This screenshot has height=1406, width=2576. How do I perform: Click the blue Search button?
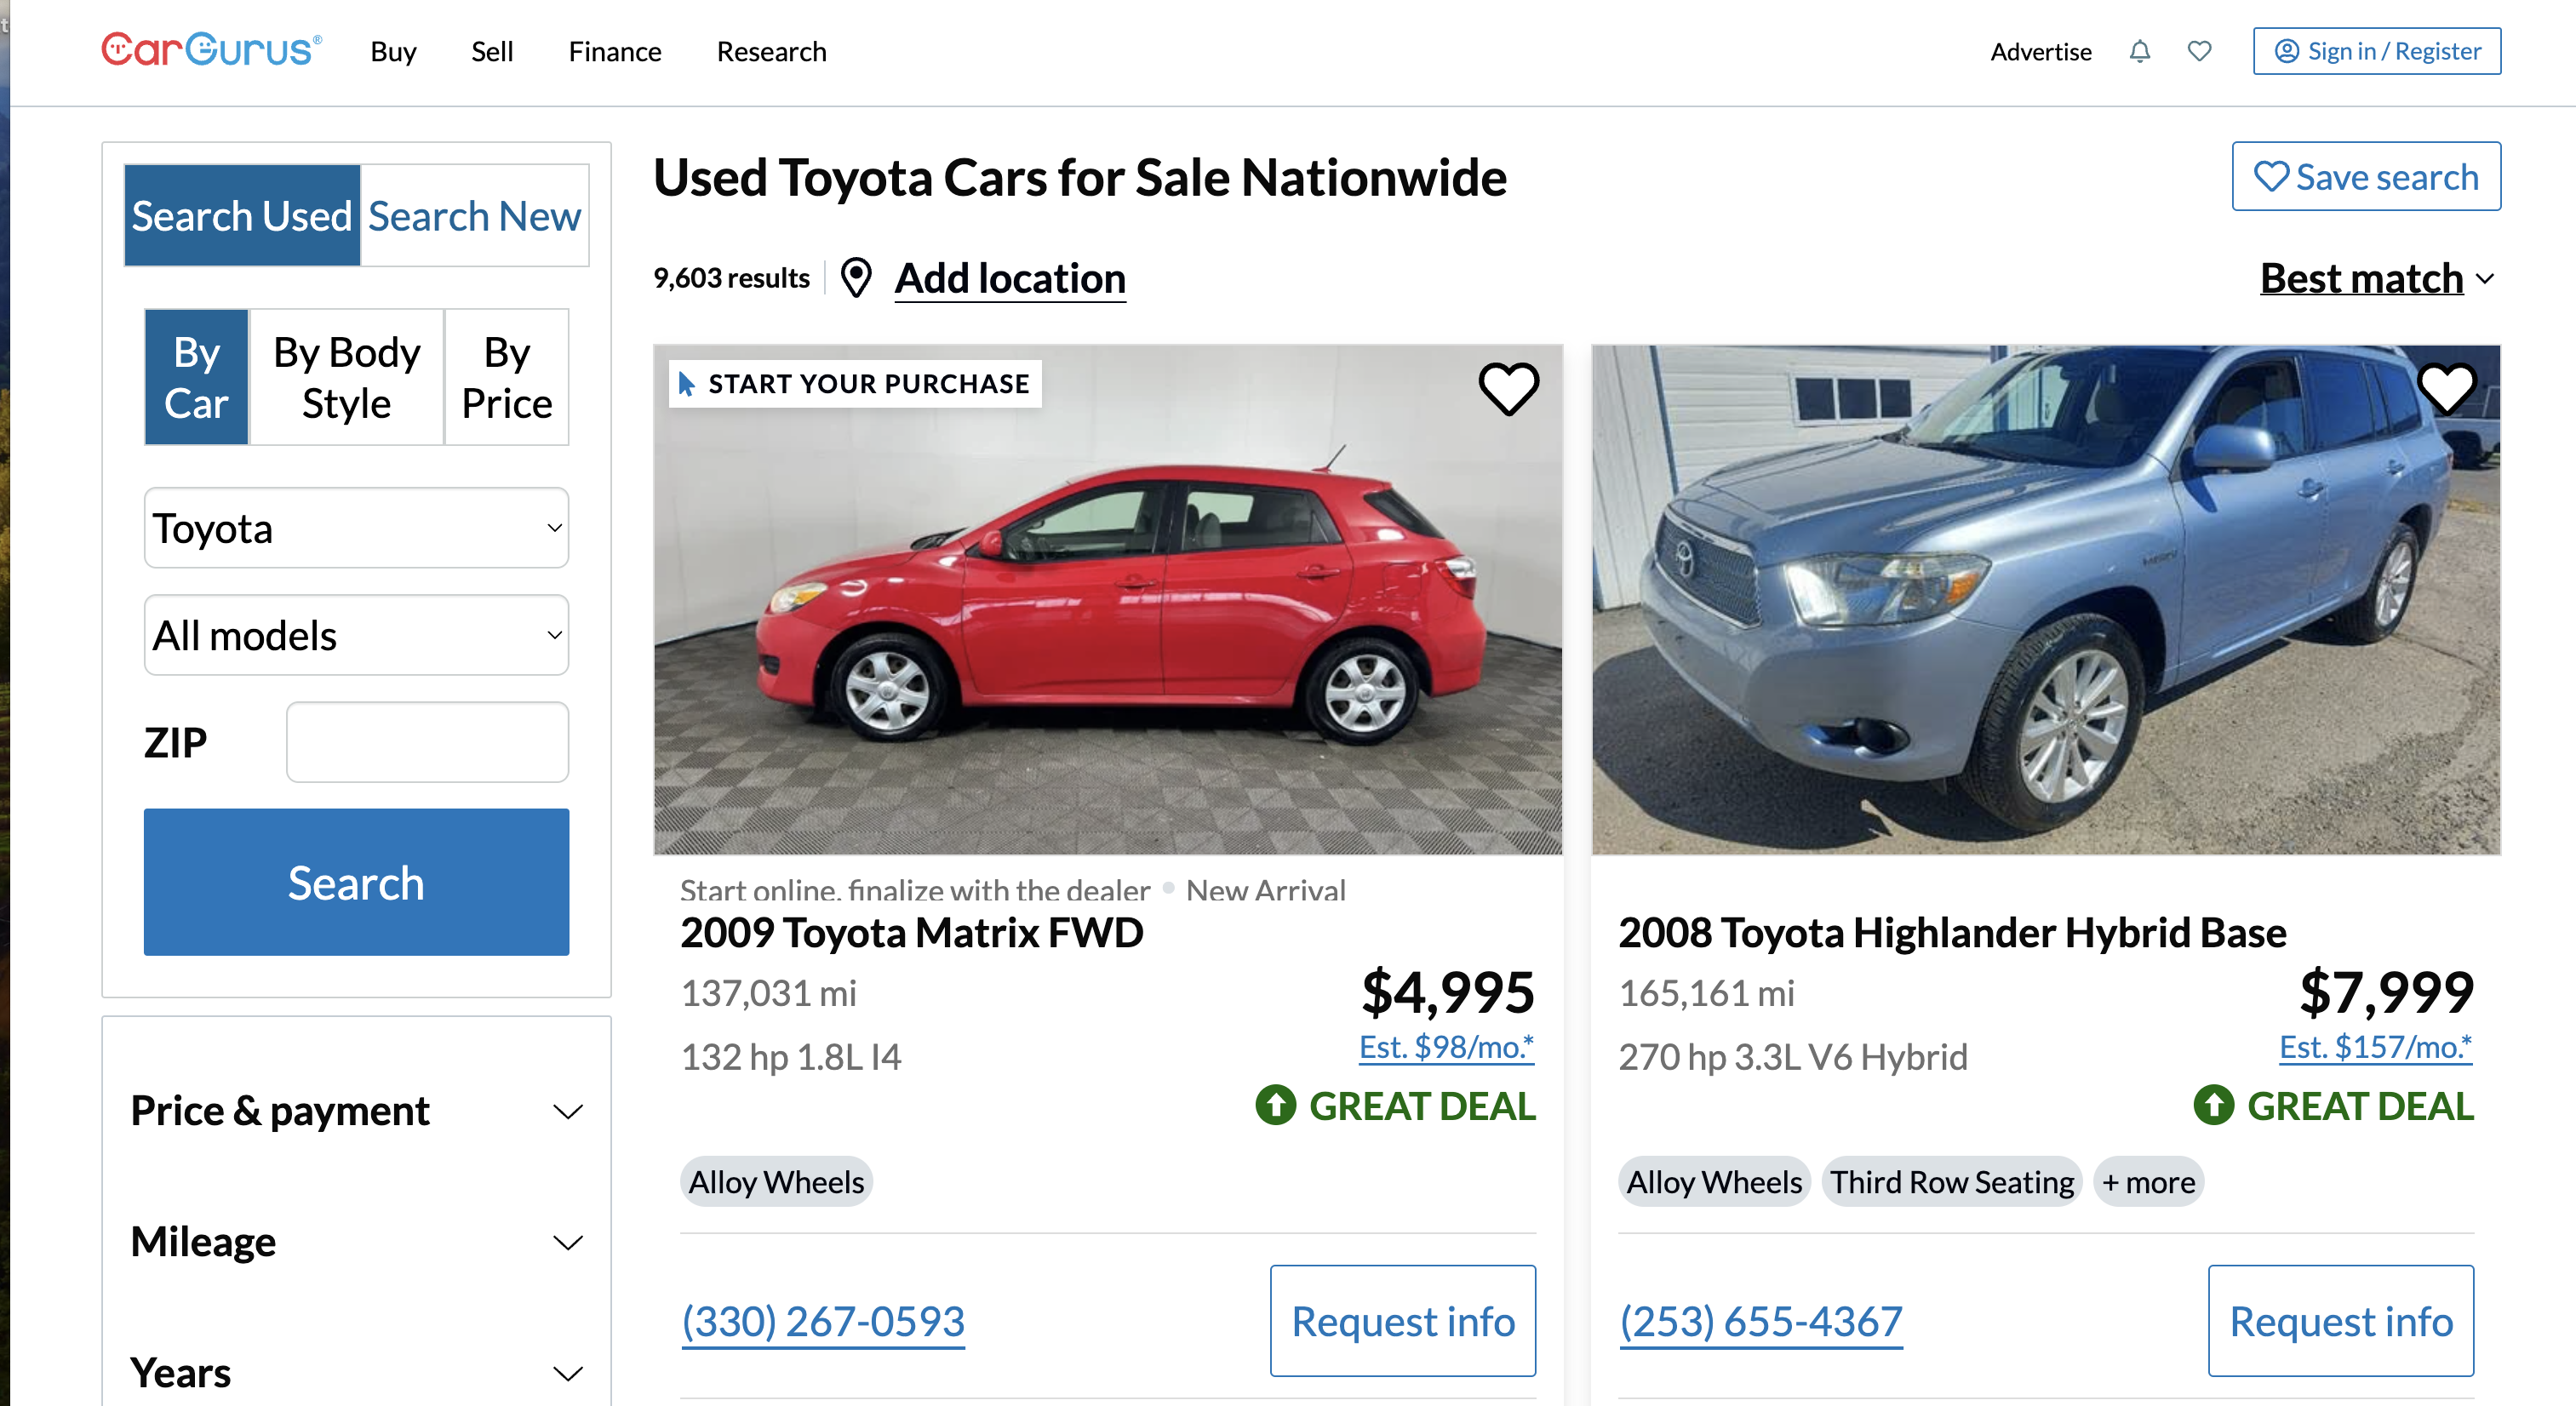coord(356,882)
